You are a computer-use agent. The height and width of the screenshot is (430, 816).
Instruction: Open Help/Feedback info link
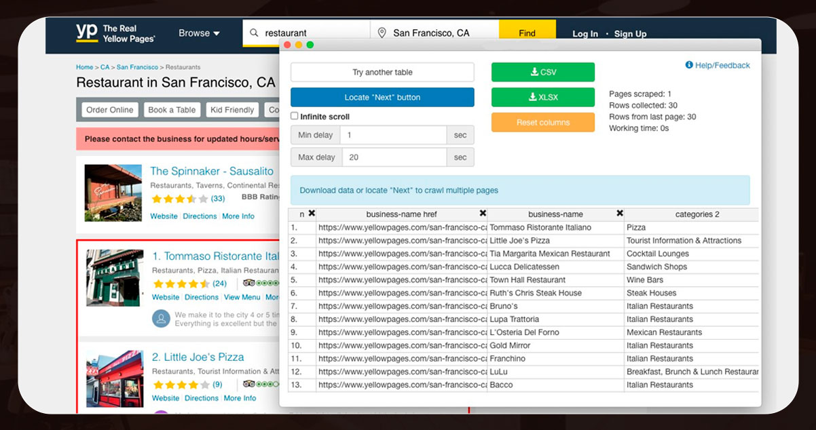pyautogui.click(x=718, y=65)
